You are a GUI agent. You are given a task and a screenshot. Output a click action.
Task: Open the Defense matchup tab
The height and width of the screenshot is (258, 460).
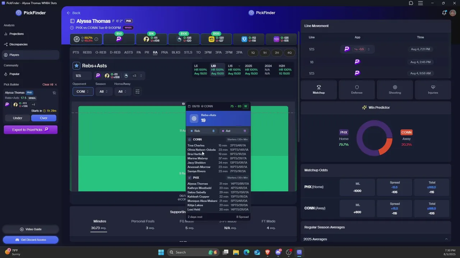(x=357, y=90)
